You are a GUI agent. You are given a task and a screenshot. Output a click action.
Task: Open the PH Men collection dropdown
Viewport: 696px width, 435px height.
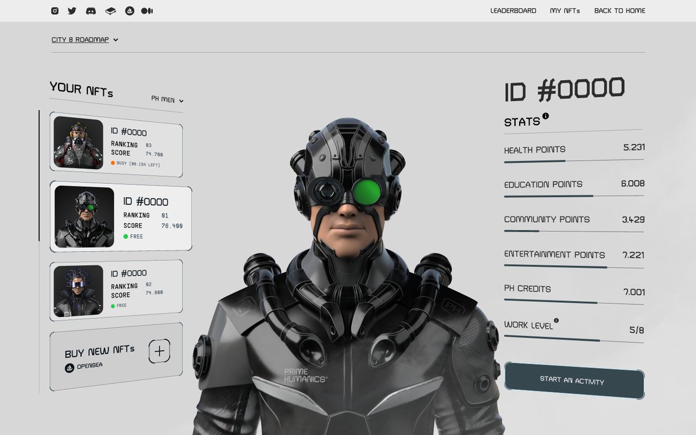click(x=167, y=100)
